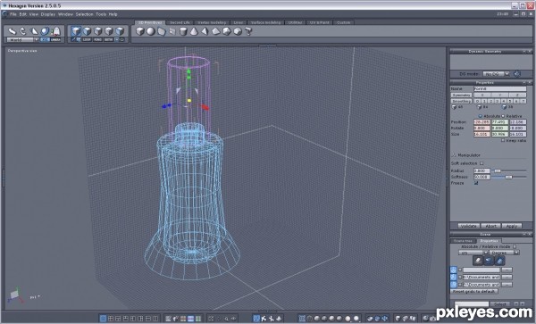Toggle Absolute / Relative mode checkbox
The height and width of the screenshot is (324, 536).
coord(515,246)
